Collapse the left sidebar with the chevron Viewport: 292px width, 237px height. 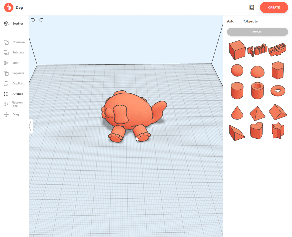click(x=31, y=126)
